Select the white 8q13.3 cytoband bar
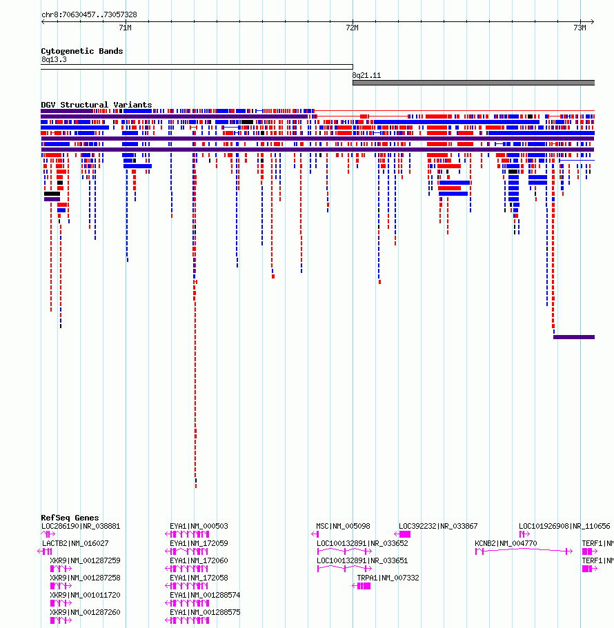The image size is (614, 628). pos(197,67)
